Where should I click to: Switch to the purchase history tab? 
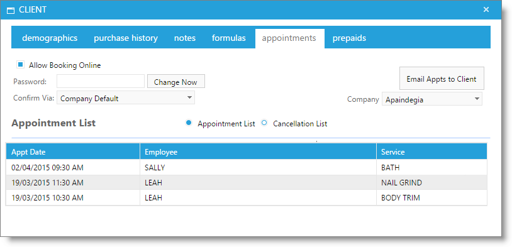click(126, 38)
